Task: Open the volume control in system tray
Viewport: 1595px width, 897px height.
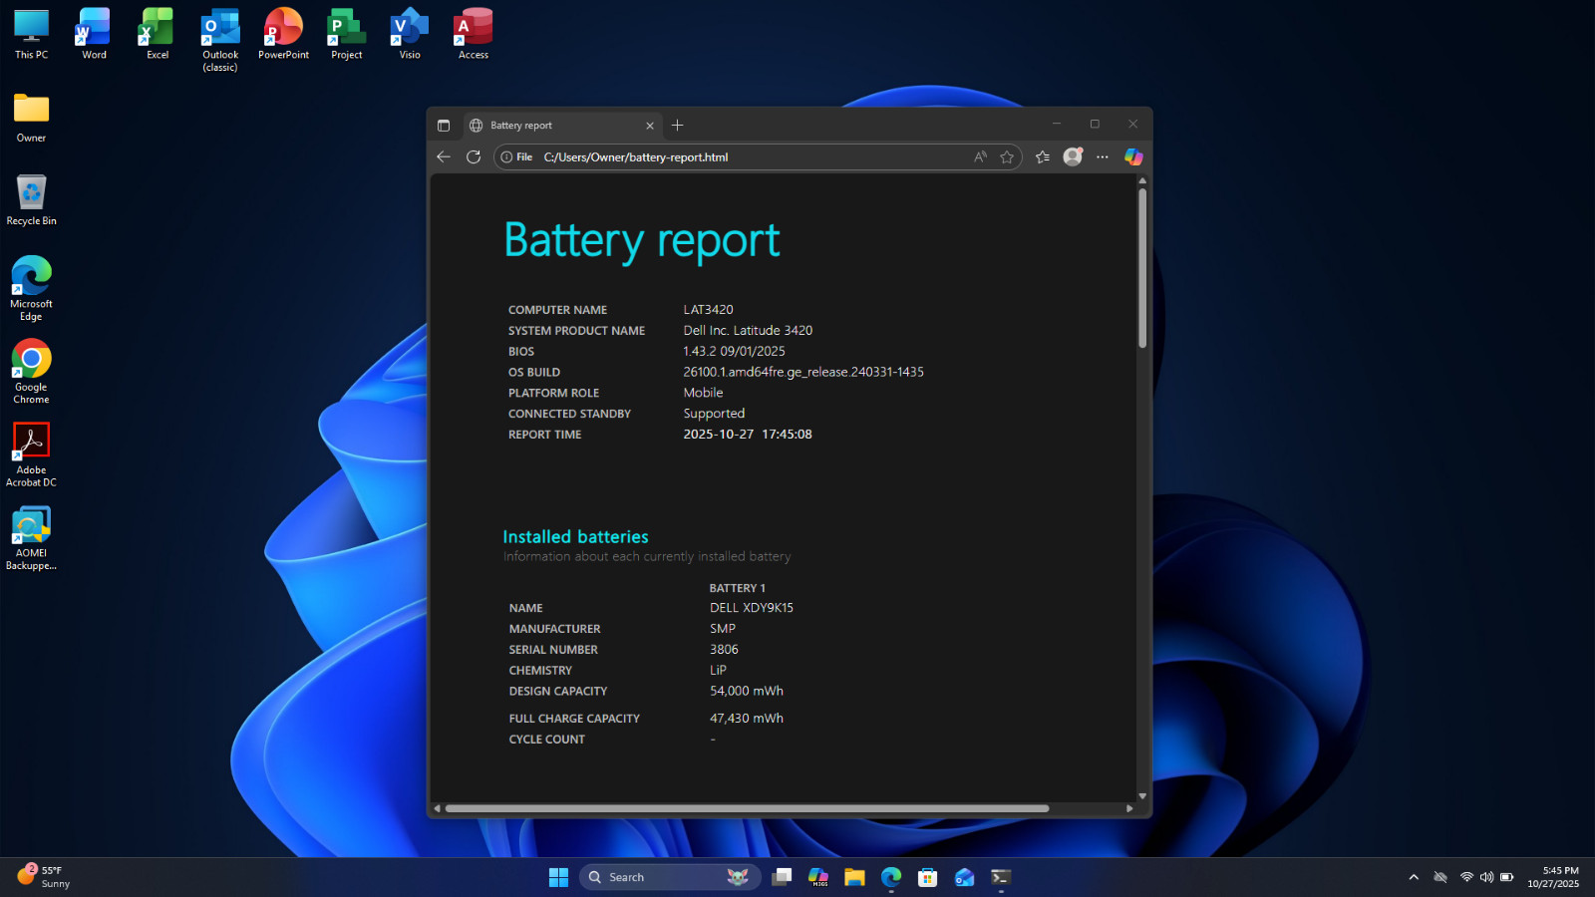Action: pos(1486,877)
